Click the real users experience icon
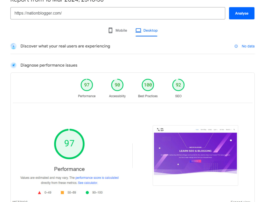 [13, 46]
